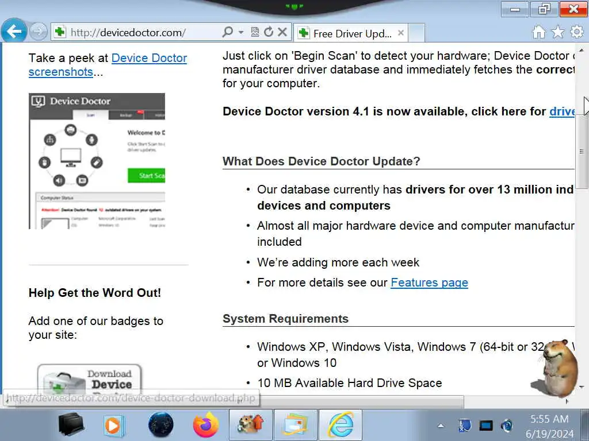Open the hamster app taskbar icon
The height and width of the screenshot is (441, 589).
pos(251,425)
